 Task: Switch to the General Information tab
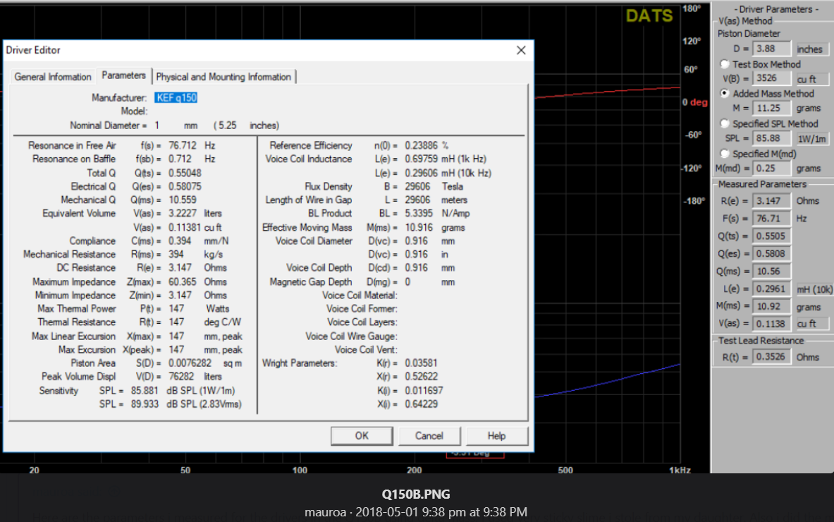53,77
